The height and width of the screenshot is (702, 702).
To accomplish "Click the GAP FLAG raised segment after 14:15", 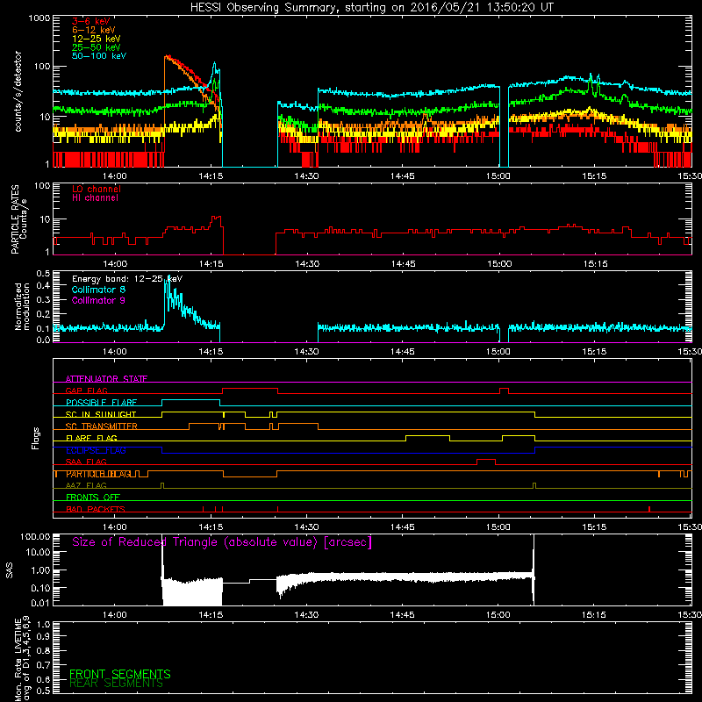I will tap(250, 389).
